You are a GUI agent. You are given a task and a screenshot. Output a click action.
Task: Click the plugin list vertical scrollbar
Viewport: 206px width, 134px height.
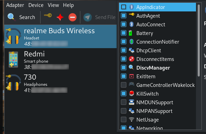(199, 41)
